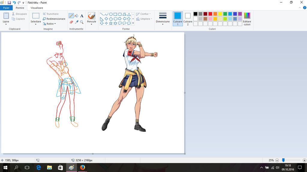This screenshot has width=307, height=172.
Task: Open Paint help question mark
Action: (305, 8)
